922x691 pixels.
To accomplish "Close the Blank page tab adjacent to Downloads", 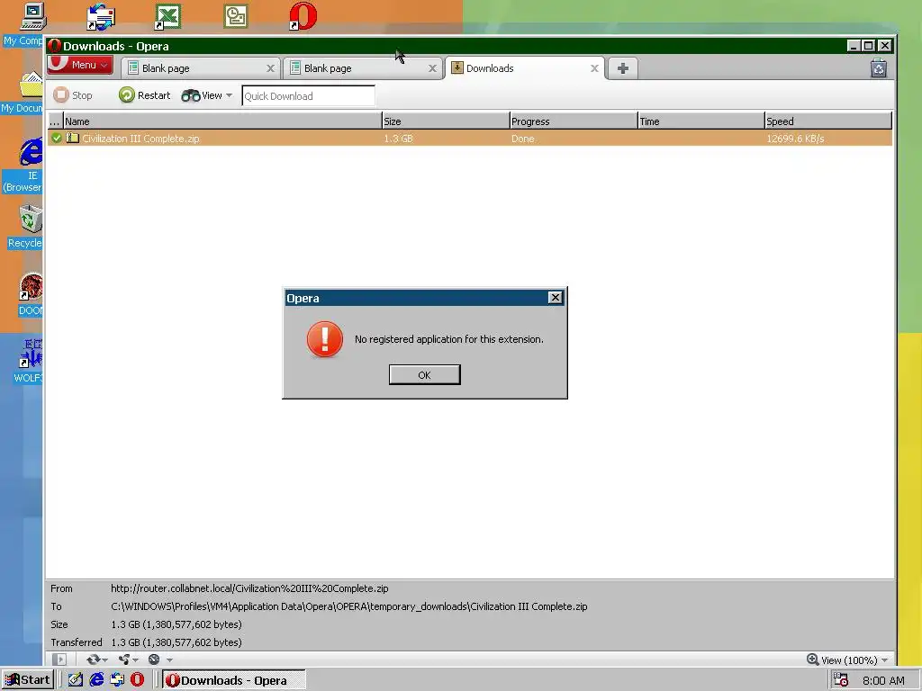I will point(432,68).
